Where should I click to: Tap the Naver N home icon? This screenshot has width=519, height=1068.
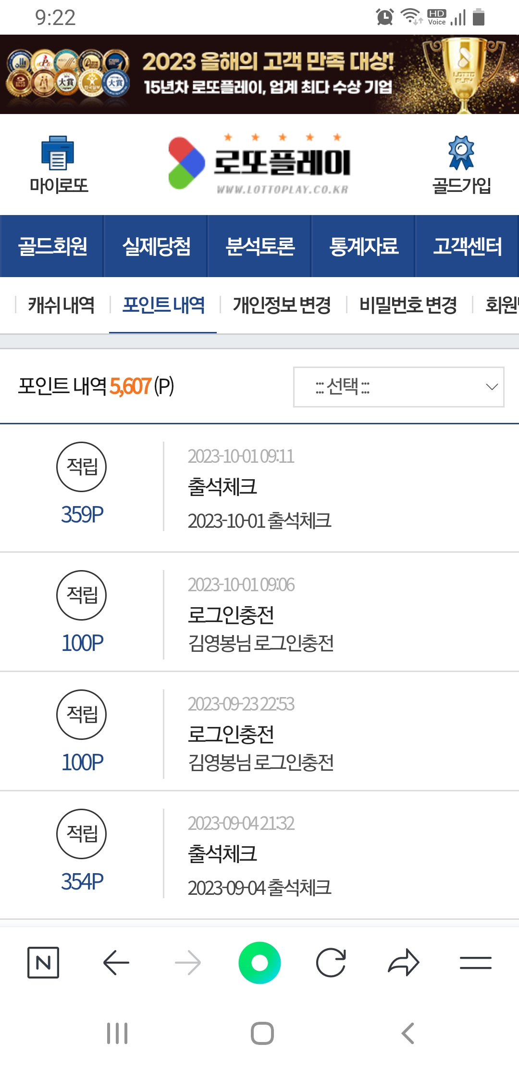(x=43, y=963)
